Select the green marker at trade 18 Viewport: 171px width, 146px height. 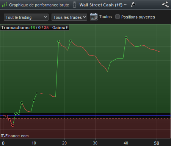(58, 41)
